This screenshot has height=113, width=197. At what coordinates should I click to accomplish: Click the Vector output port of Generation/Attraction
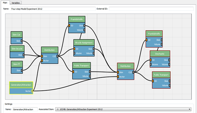tap(32, 91)
